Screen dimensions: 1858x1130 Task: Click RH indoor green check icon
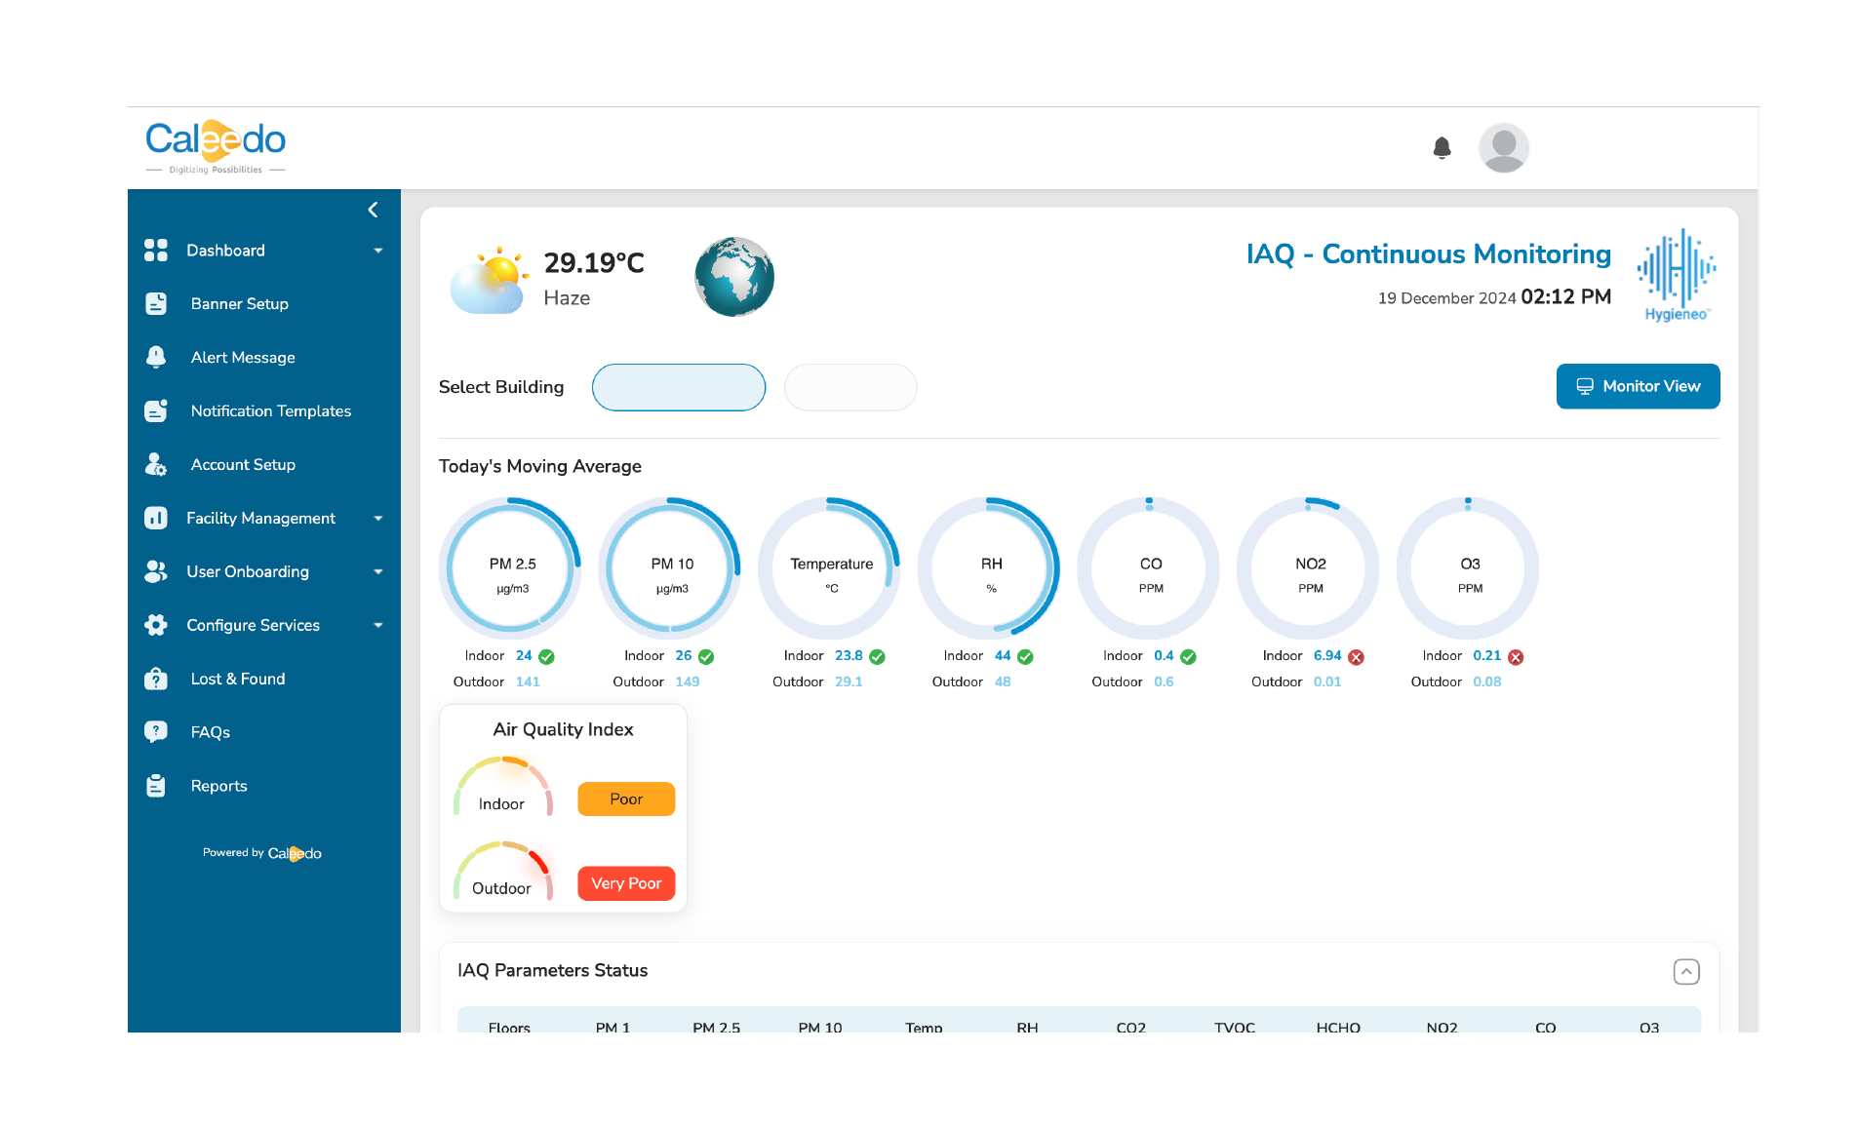click(1025, 657)
